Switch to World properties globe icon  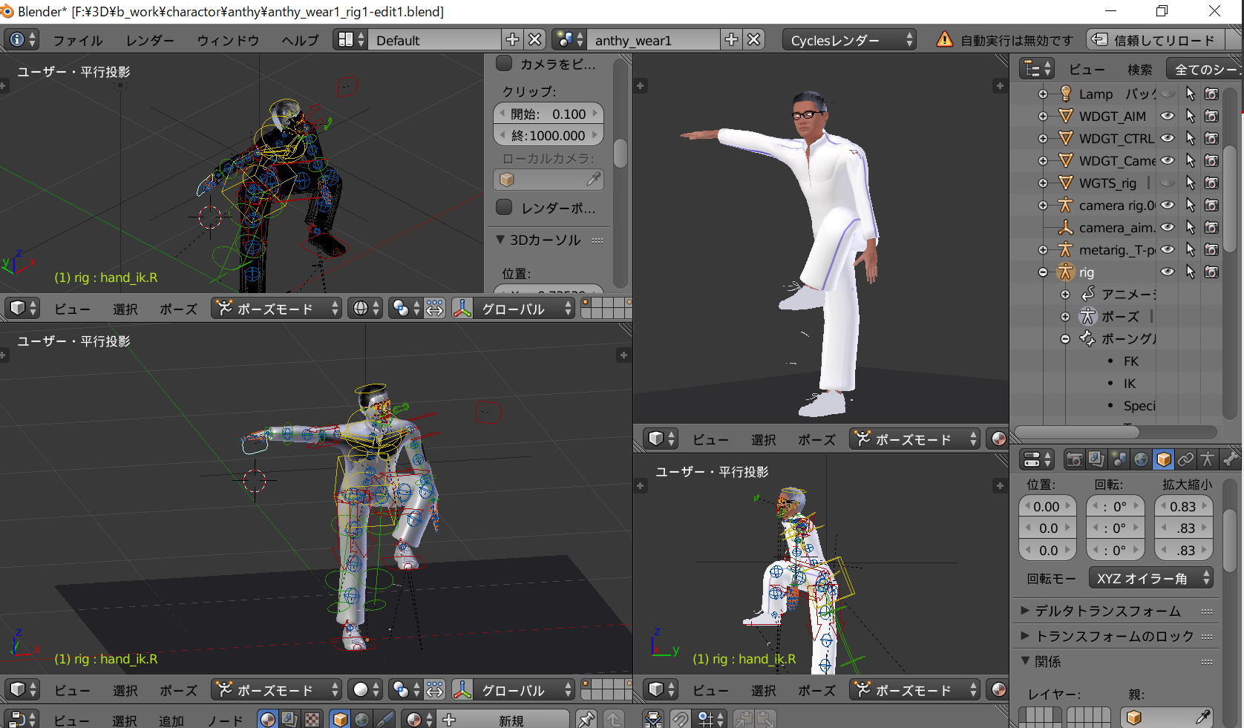click(x=1141, y=459)
